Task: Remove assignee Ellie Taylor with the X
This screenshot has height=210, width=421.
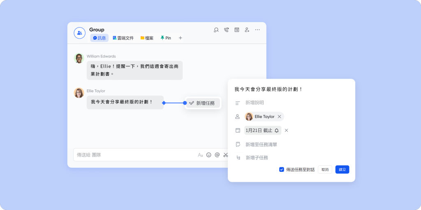Action: 279,116
